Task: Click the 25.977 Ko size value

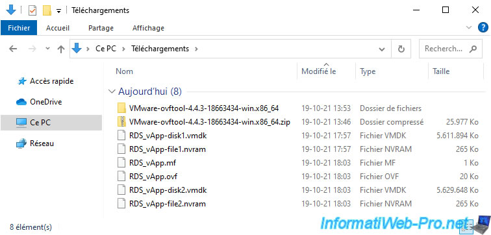Action: point(462,122)
